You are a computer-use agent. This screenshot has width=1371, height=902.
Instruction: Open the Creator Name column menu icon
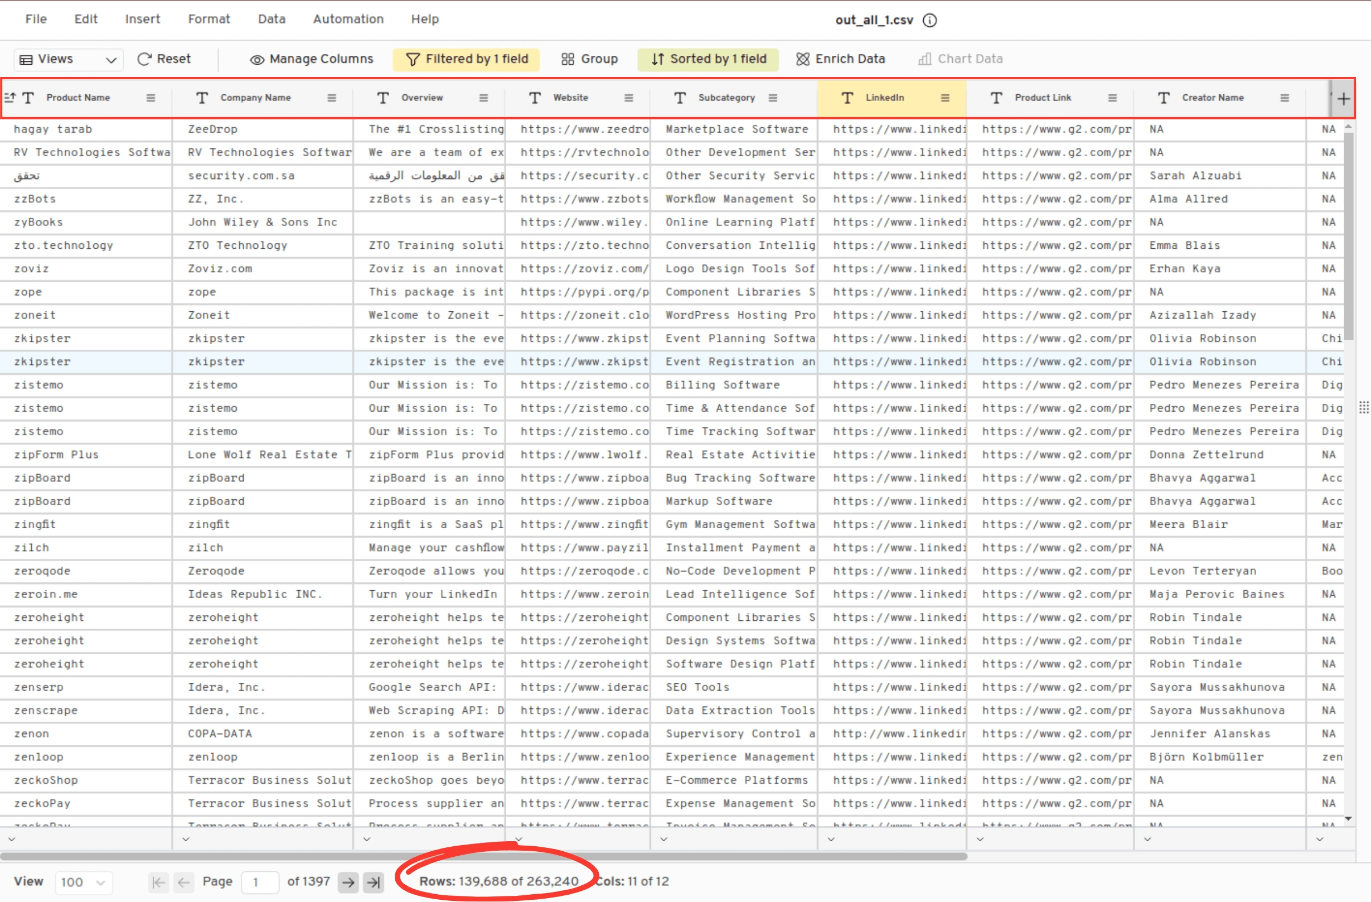(x=1284, y=98)
